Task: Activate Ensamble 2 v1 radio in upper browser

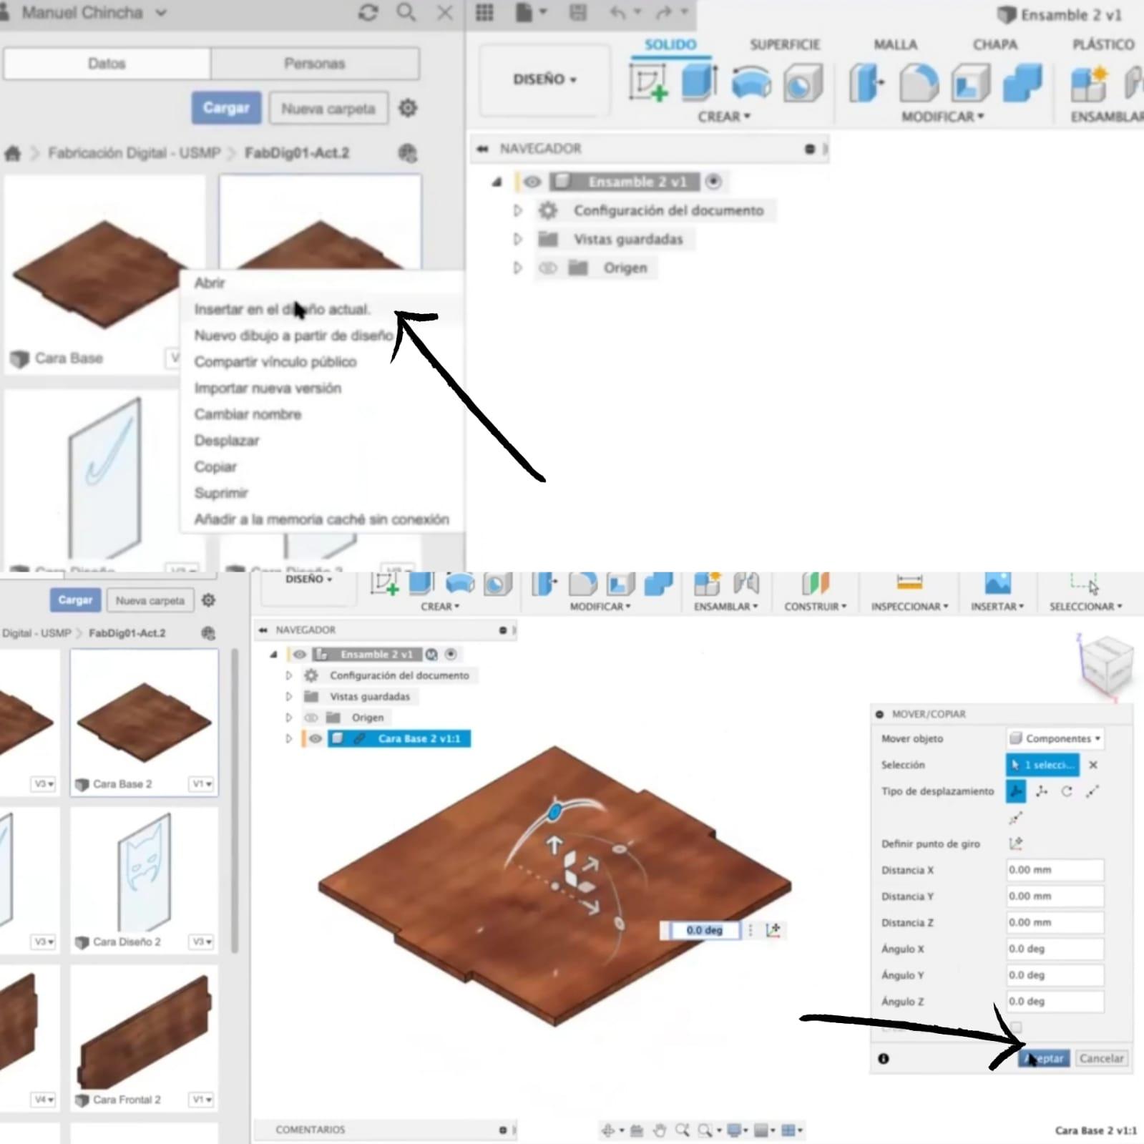Action: (713, 182)
